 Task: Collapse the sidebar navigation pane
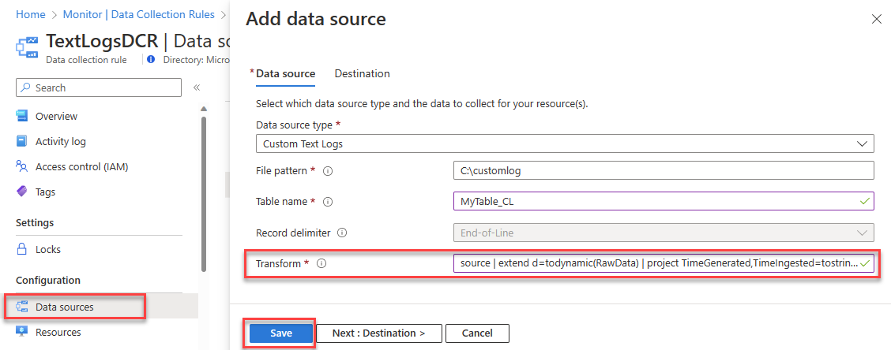tap(197, 87)
